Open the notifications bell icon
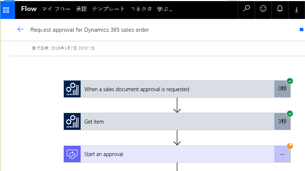The width and height of the screenshot is (305, 171). [x=280, y=8]
